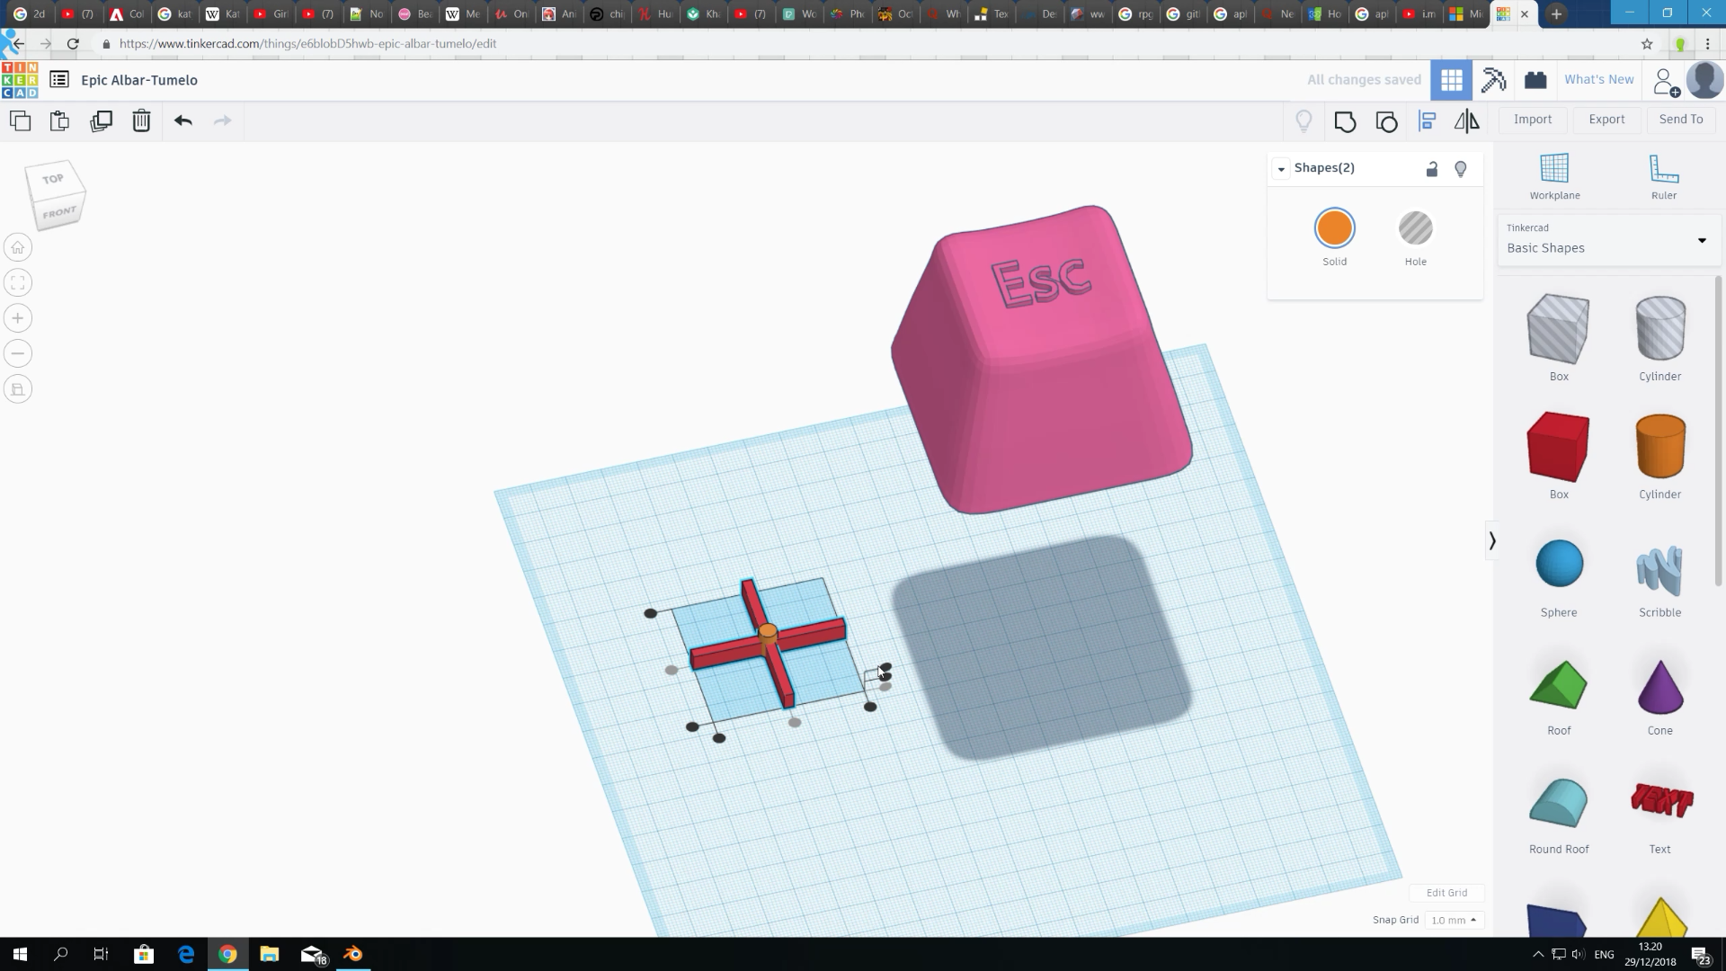The width and height of the screenshot is (1726, 971).
Task: Select the Workplane tool
Action: 1554,176
